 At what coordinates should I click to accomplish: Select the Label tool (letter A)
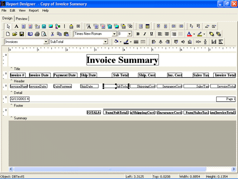[x=16, y=26]
